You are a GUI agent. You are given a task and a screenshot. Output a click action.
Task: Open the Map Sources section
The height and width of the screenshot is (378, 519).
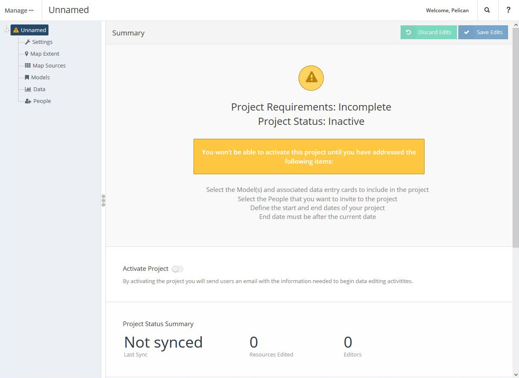49,65
